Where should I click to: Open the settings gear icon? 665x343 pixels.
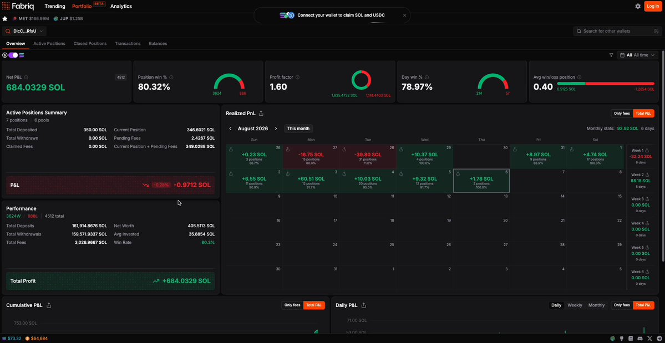(638, 6)
